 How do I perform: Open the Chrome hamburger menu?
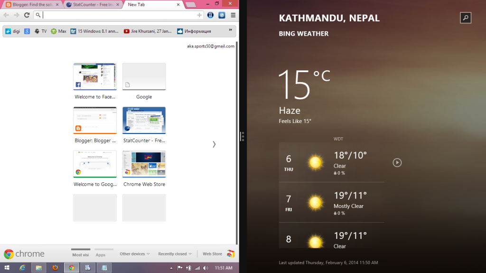pyautogui.click(x=233, y=15)
